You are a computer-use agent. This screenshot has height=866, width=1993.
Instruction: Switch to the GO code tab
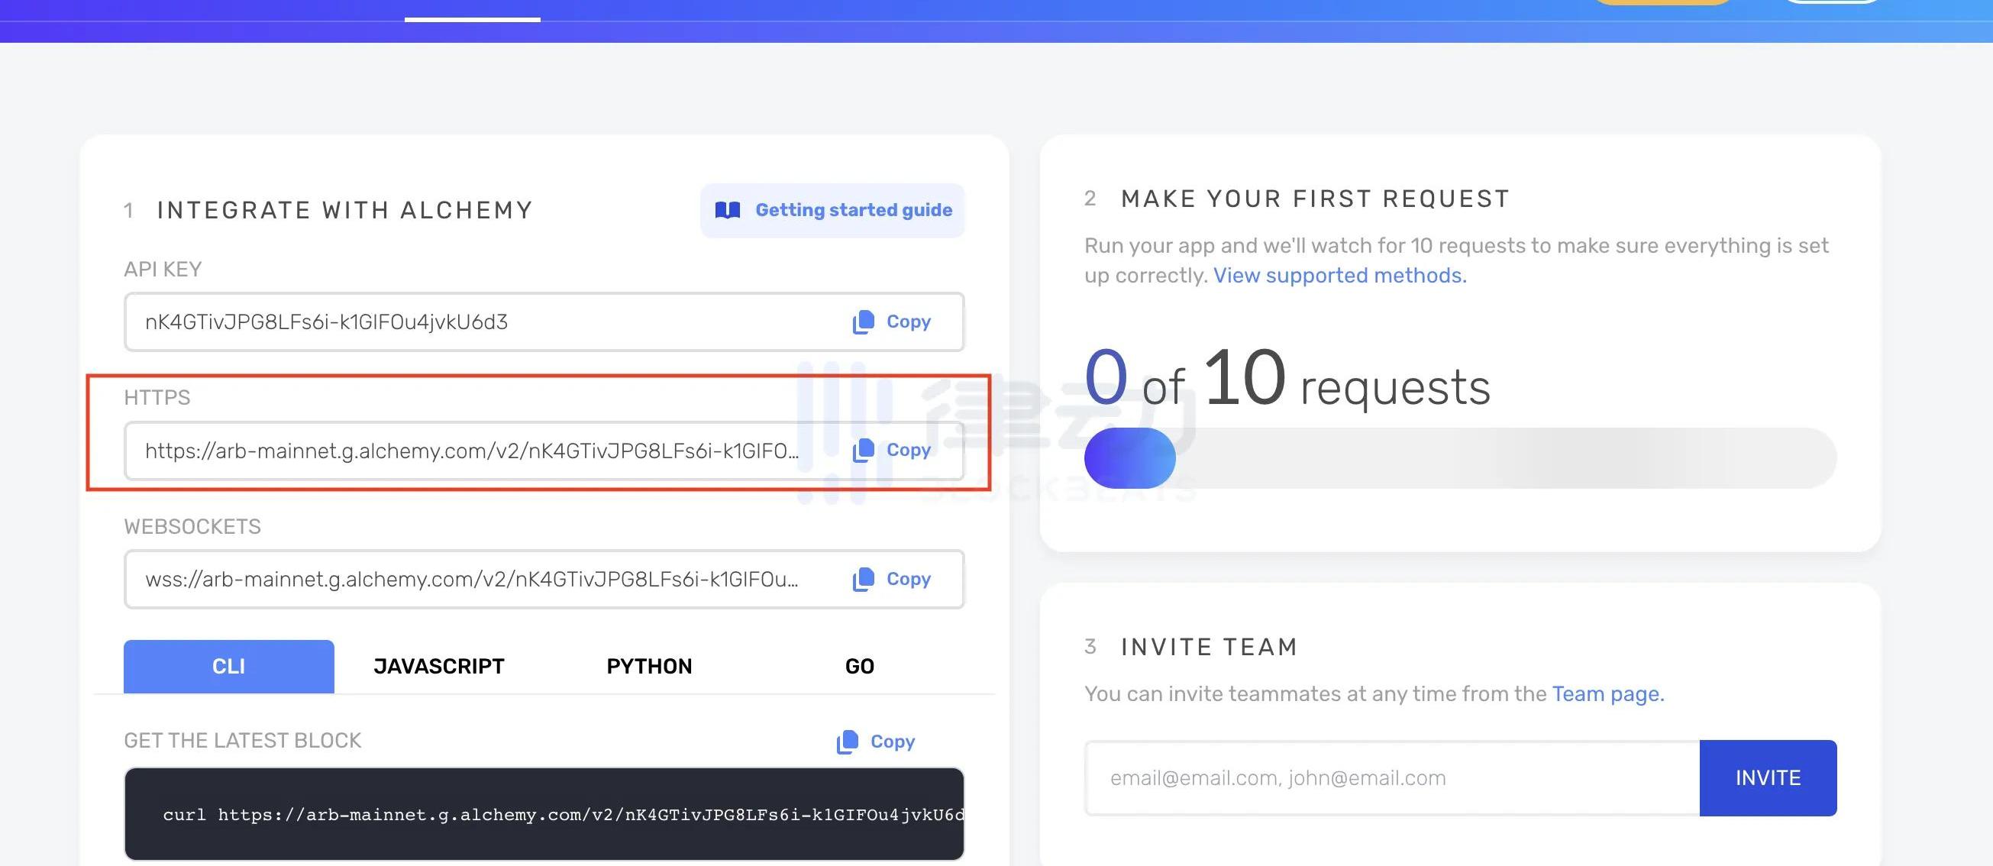pos(859,667)
